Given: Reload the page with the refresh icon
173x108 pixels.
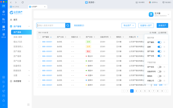Looking at the screenshot, I should click(x=22, y=2).
